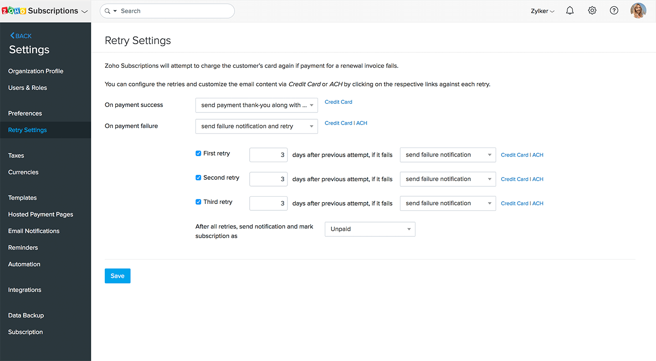Click the search magnifier icon
The height and width of the screenshot is (361, 656).
[108, 11]
